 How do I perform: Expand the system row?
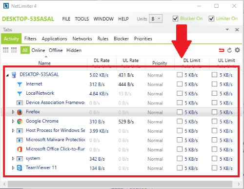[x=13, y=158]
